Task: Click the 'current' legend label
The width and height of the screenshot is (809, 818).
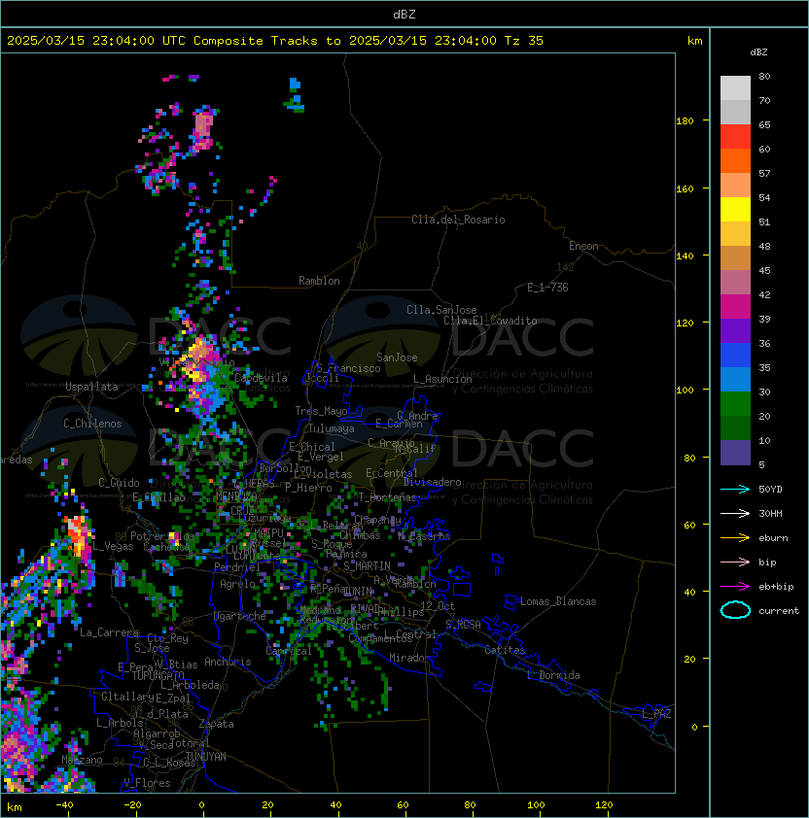Action: tap(779, 611)
